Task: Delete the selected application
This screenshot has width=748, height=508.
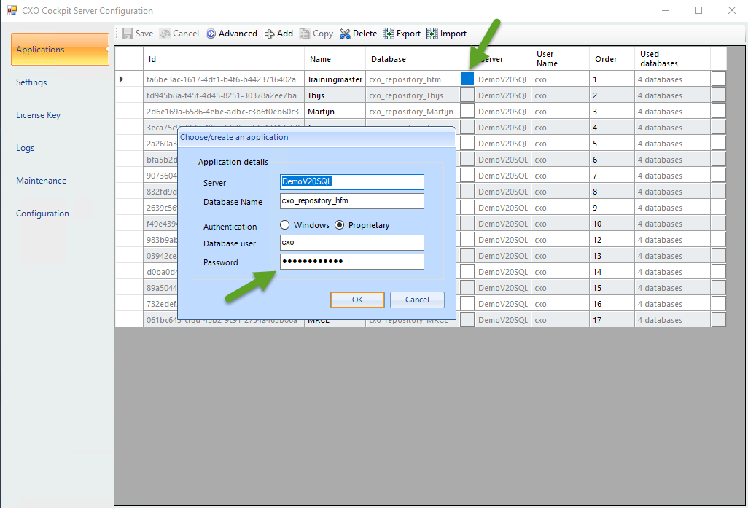Action: click(x=358, y=34)
